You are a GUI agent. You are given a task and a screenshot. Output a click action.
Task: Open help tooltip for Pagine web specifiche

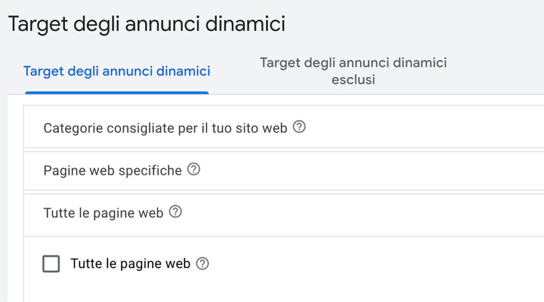click(194, 170)
